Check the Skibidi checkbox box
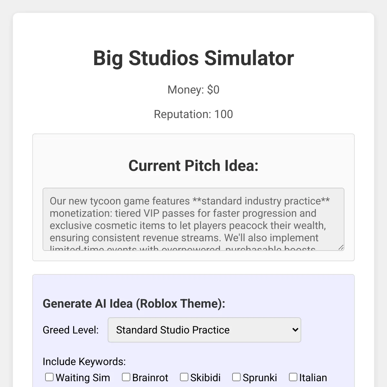 (x=184, y=377)
